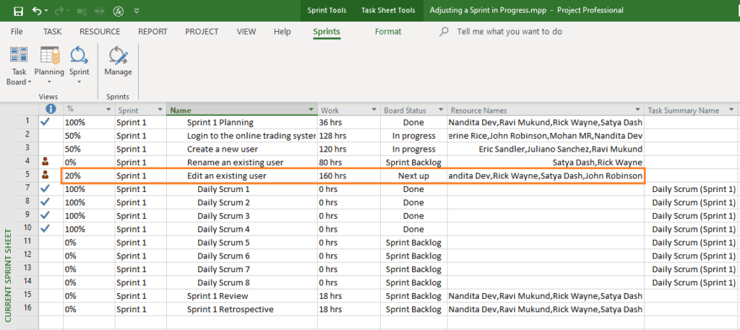740x330 pixels.
Task: Open the Board Status column filter dropdown
Action: pyautogui.click(x=441, y=110)
